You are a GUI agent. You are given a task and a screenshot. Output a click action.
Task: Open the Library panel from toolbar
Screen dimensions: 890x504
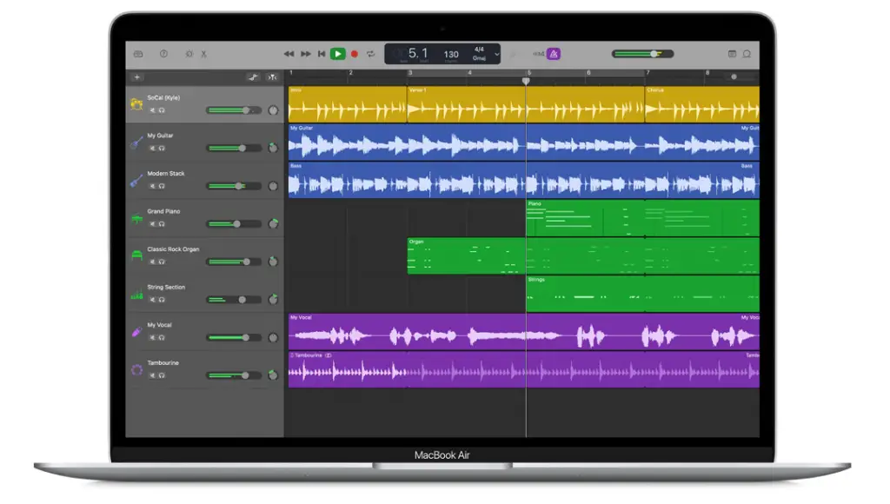click(138, 54)
